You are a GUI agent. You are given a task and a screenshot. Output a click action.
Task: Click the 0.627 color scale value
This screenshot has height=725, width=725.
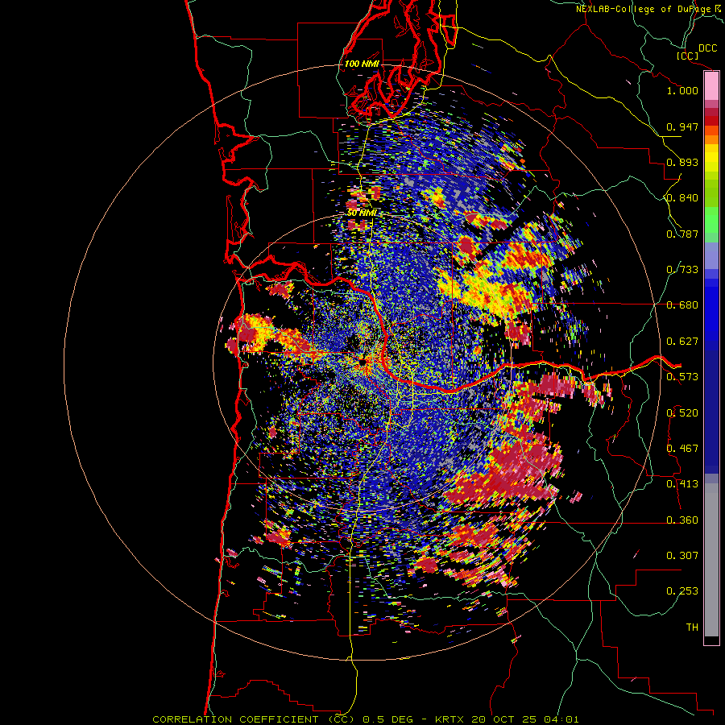point(682,342)
